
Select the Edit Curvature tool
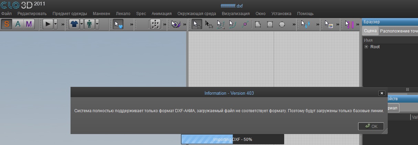coord(221,24)
